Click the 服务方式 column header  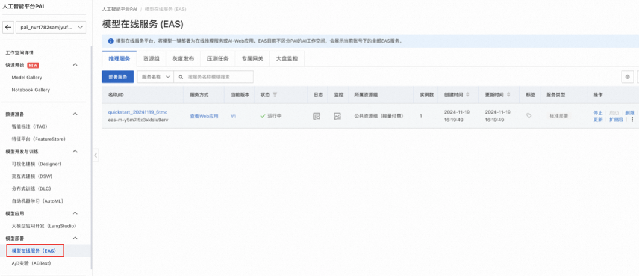click(x=199, y=94)
